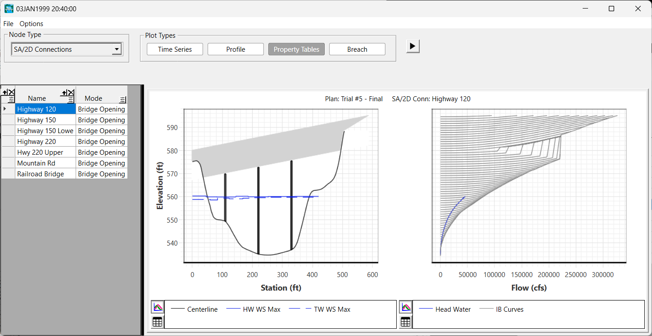Select the Profile plot type button

[x=235, y=49]
